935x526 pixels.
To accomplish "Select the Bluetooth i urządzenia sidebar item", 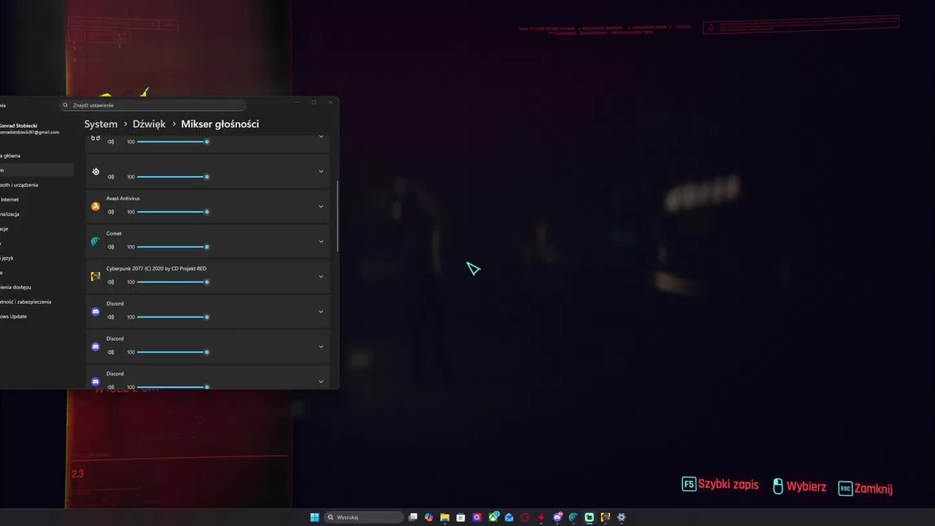I will pos(19,185).
